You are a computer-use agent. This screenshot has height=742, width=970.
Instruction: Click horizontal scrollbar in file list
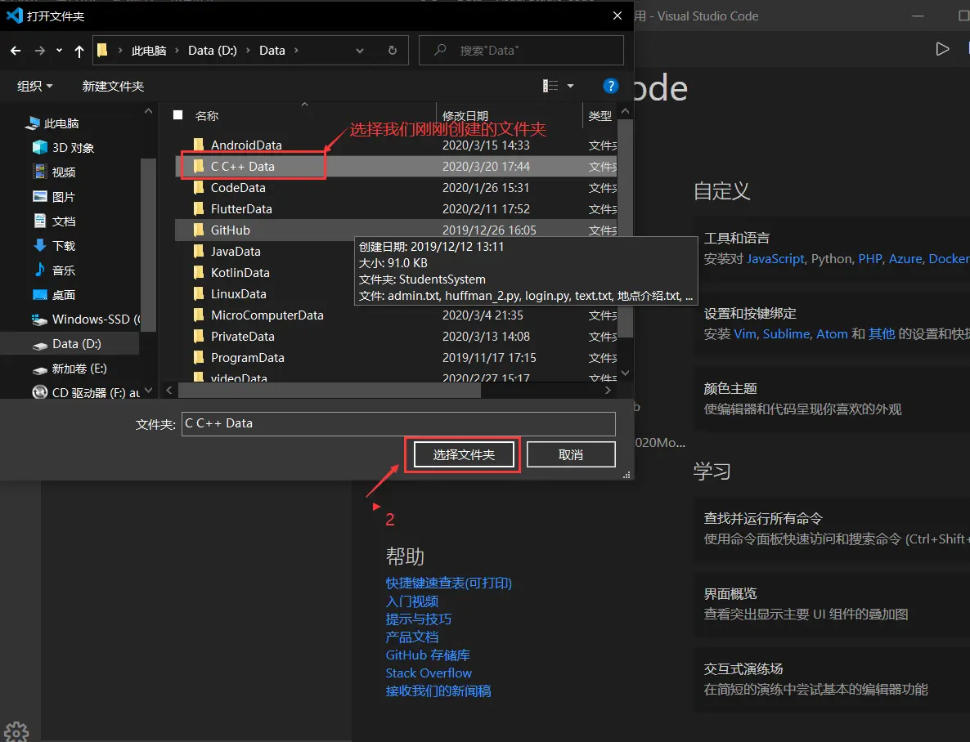tap(329, 390)
